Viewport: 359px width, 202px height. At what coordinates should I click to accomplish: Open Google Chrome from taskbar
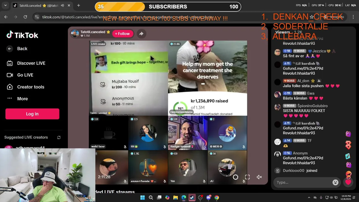(x=217, y=198)
